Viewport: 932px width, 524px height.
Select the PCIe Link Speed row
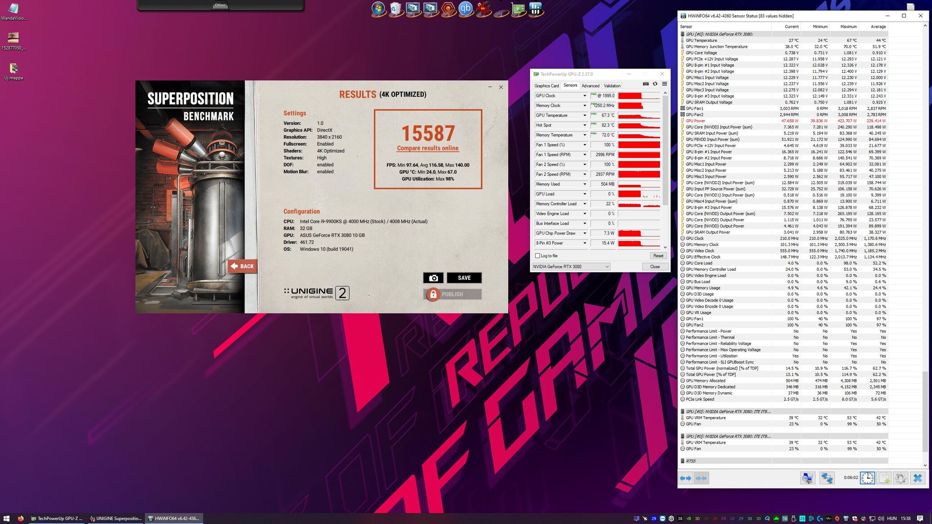783,399
